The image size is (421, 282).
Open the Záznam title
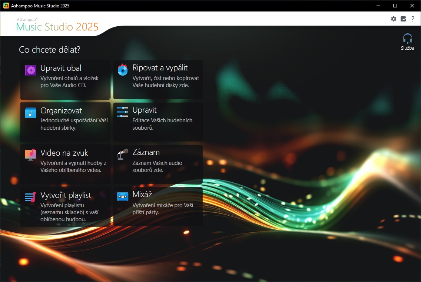tap(146, 152)
